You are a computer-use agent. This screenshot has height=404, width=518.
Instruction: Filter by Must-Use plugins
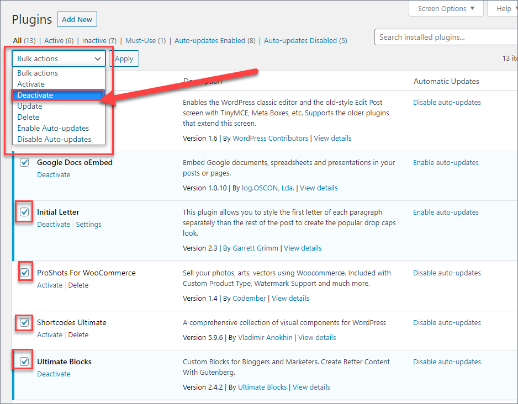[145, 41]
